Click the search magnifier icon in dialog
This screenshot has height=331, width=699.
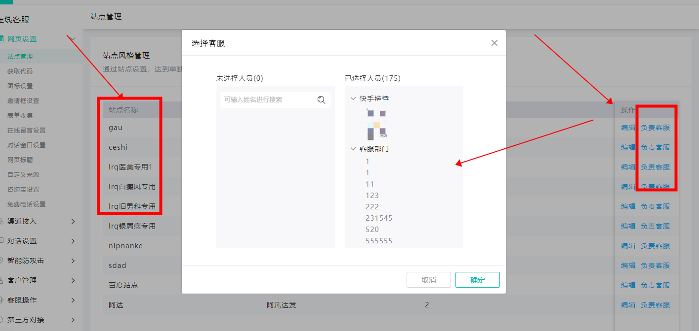pos(321,100)
